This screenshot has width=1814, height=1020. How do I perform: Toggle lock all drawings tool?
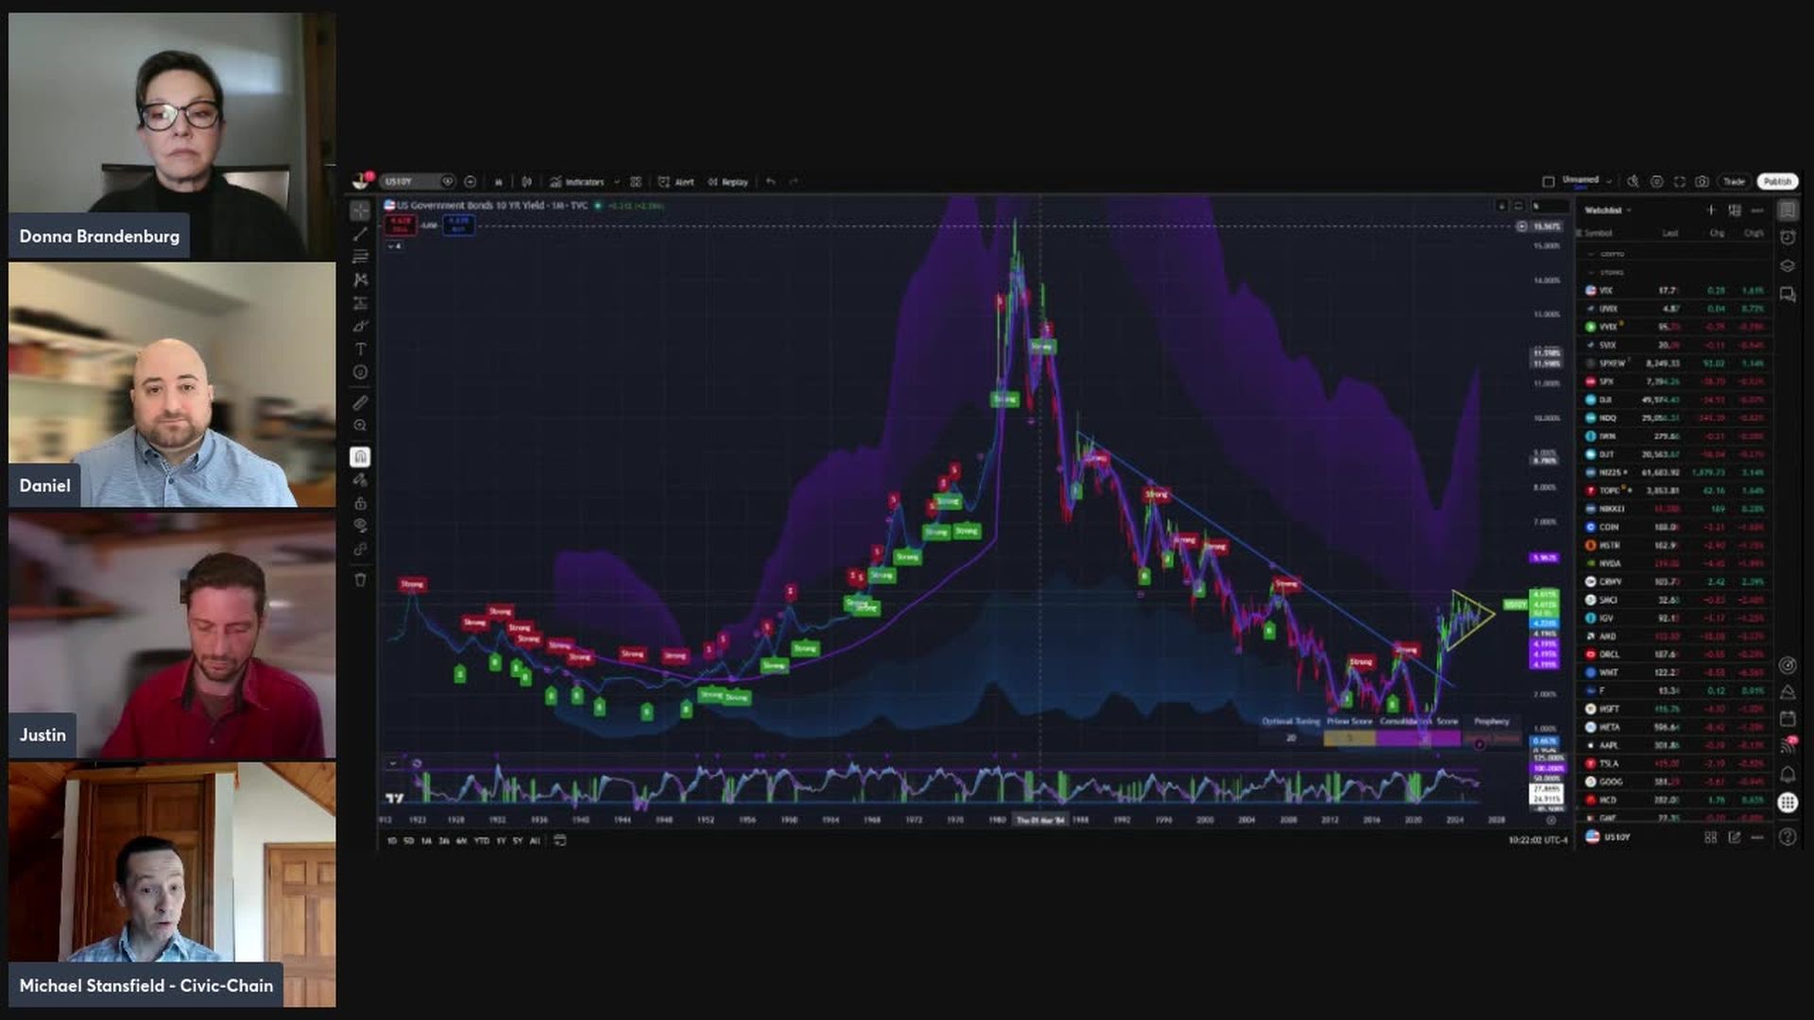click(x=360, y=503)
